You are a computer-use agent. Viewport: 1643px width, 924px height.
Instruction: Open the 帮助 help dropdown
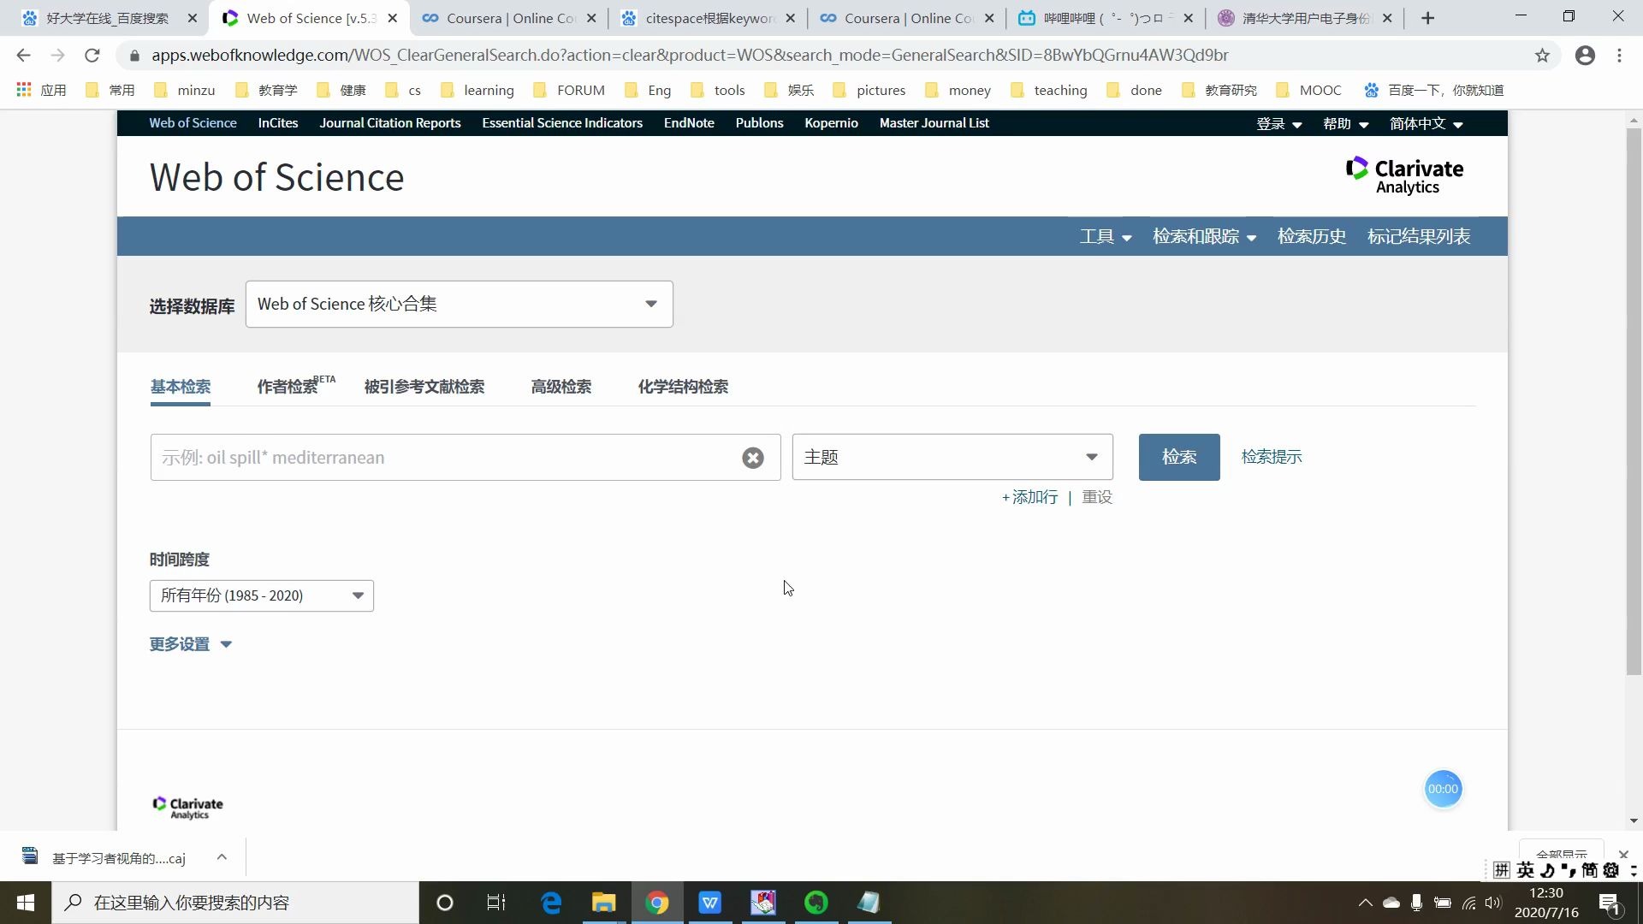1345,123
